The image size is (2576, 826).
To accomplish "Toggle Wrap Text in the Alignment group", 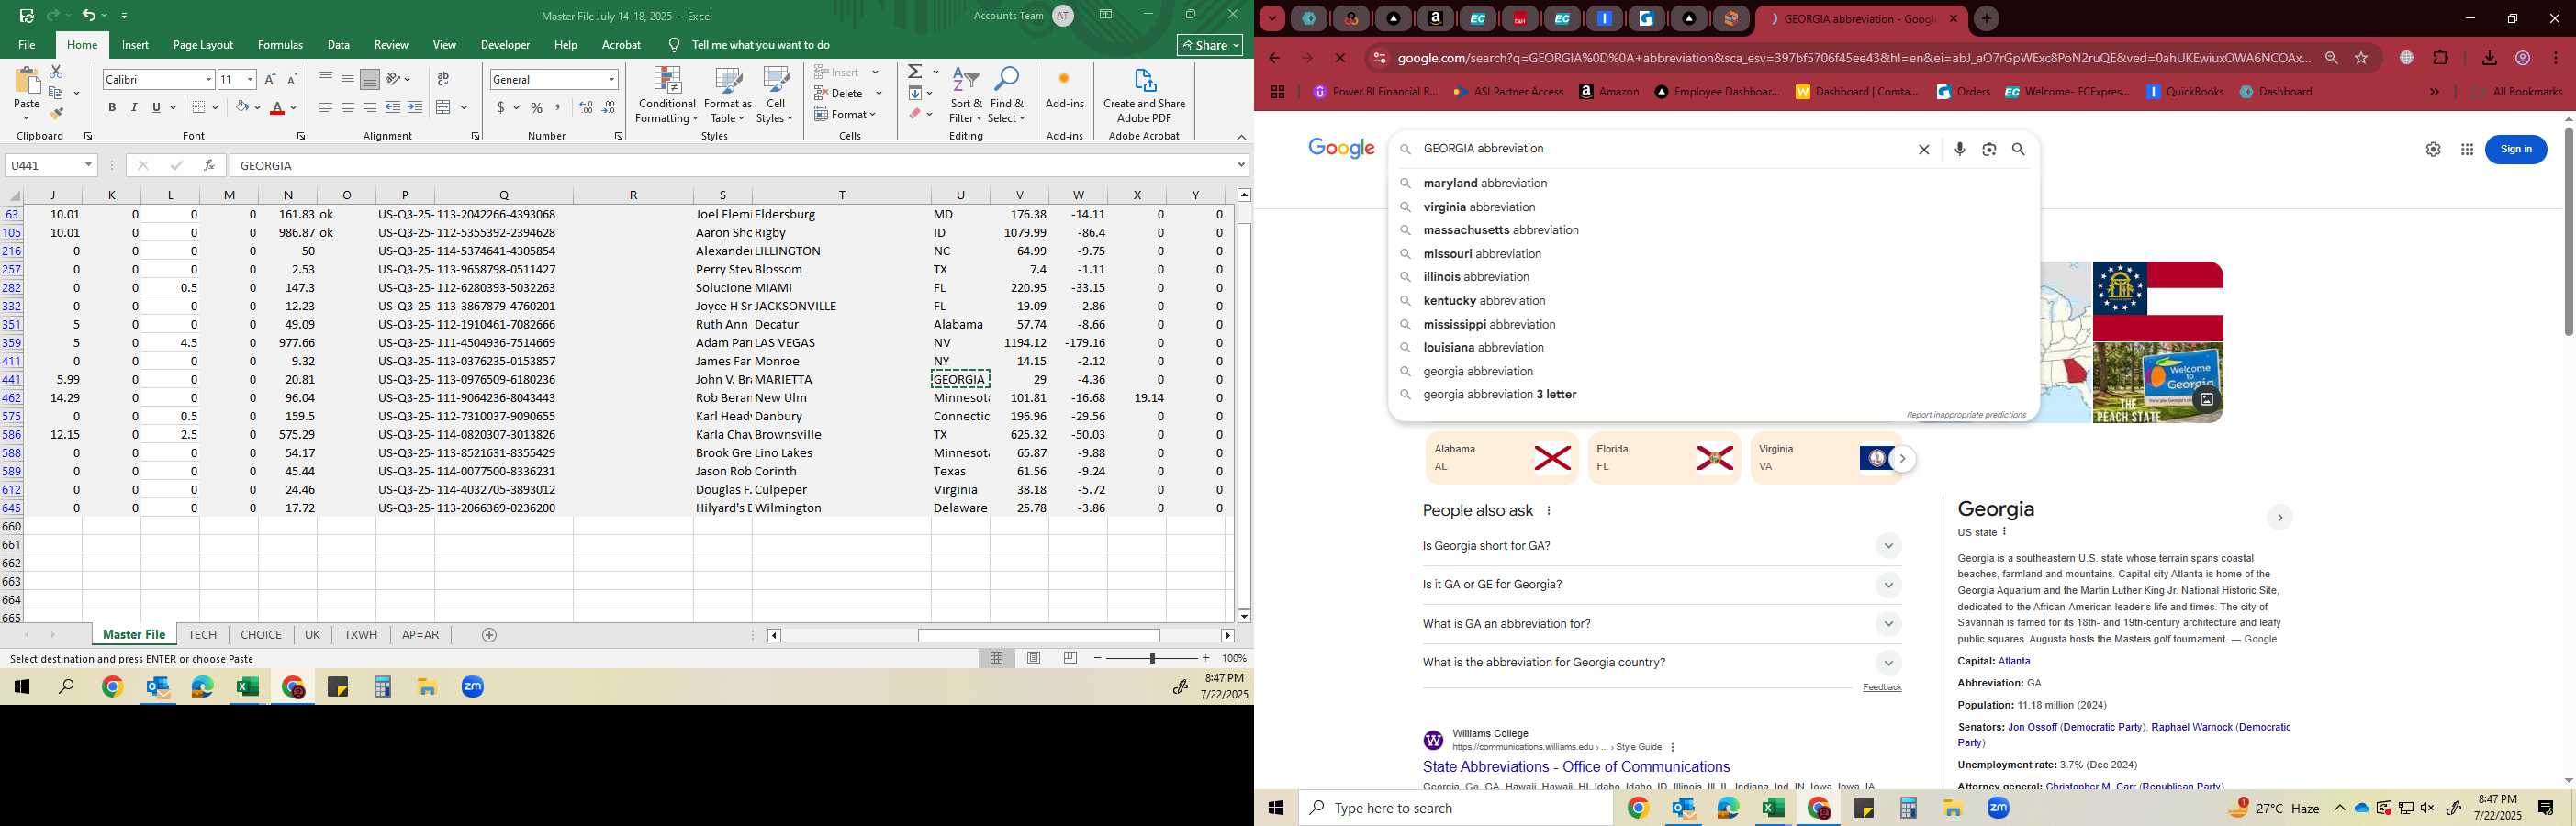I will pyautogui.click(x=443, y=79).
